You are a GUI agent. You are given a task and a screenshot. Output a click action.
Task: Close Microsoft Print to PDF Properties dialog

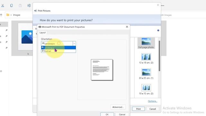pos(127,27)
